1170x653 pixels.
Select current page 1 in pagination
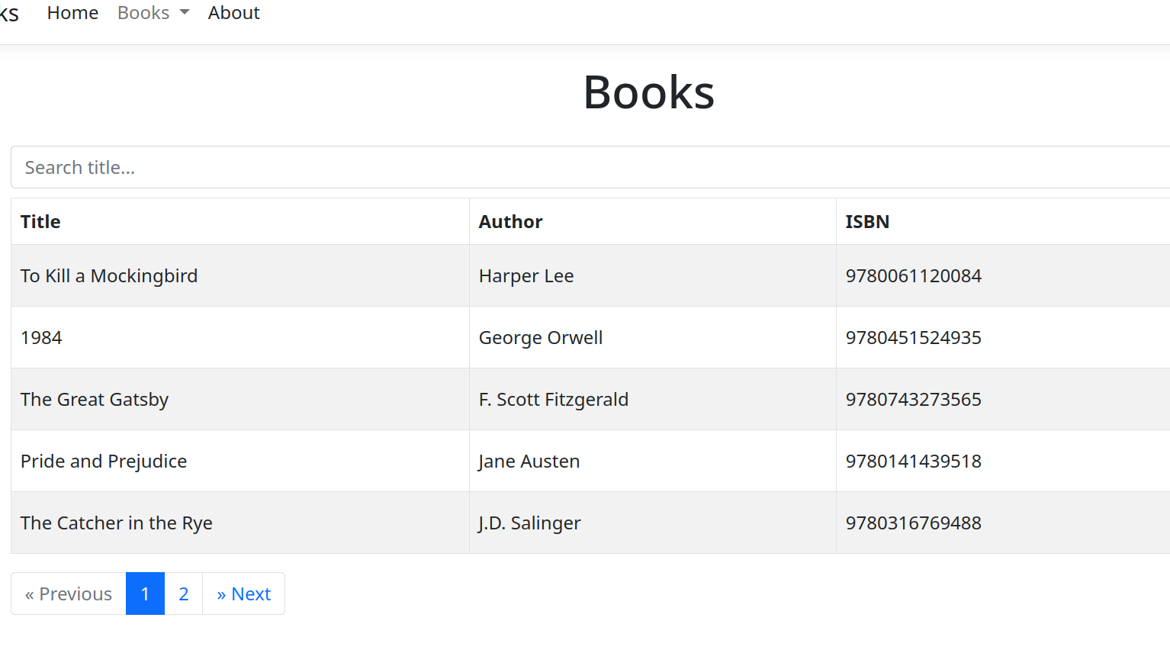pyautogui.click(x=145, y=593)
